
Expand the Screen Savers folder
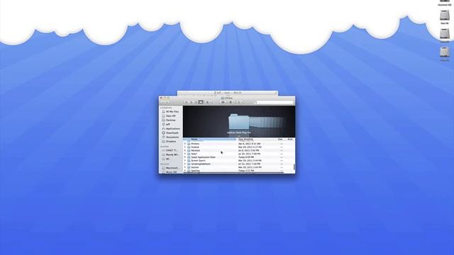[185, 161]
